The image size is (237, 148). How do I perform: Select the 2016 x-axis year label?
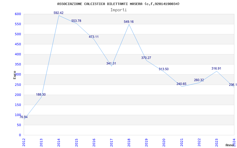coord(94,142)
